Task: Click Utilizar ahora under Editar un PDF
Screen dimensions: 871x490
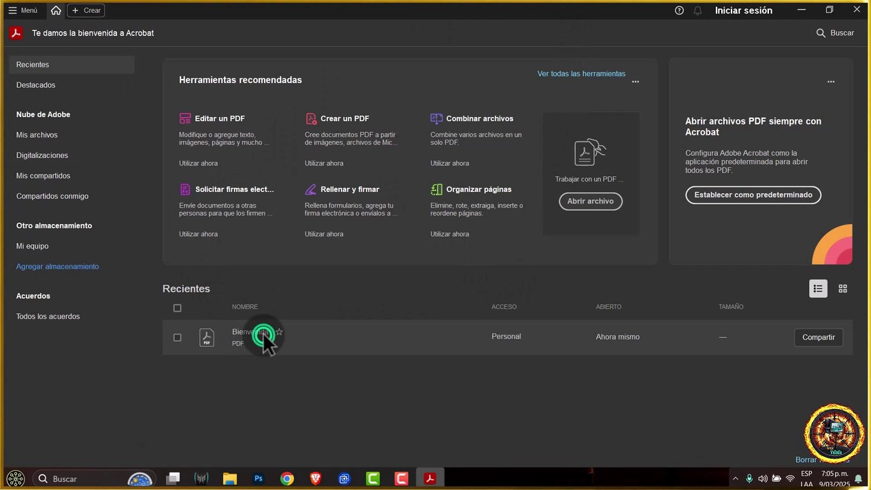Action: [x=199, y=163]
